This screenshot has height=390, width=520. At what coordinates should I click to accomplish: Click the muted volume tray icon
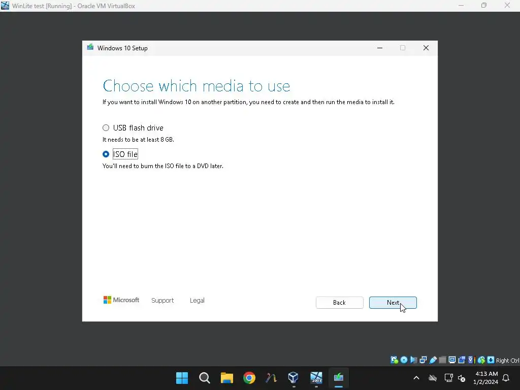click(461, 378)
